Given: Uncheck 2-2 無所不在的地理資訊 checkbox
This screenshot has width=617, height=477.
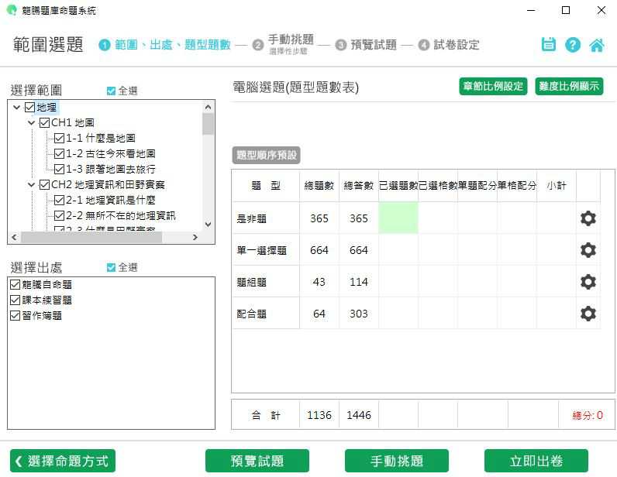Looking at the screenshot, I should [x=59, y=215].
